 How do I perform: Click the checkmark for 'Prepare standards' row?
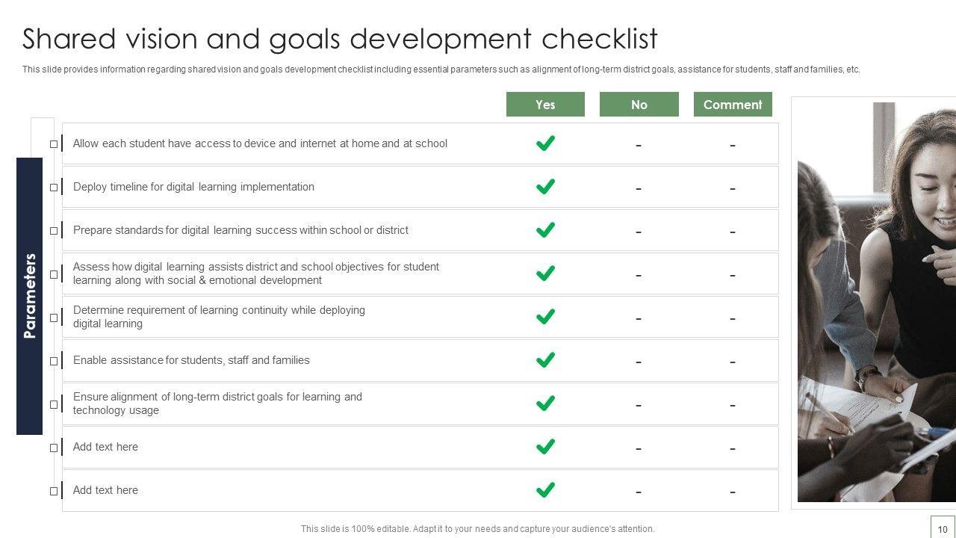[x=545, y=229]
